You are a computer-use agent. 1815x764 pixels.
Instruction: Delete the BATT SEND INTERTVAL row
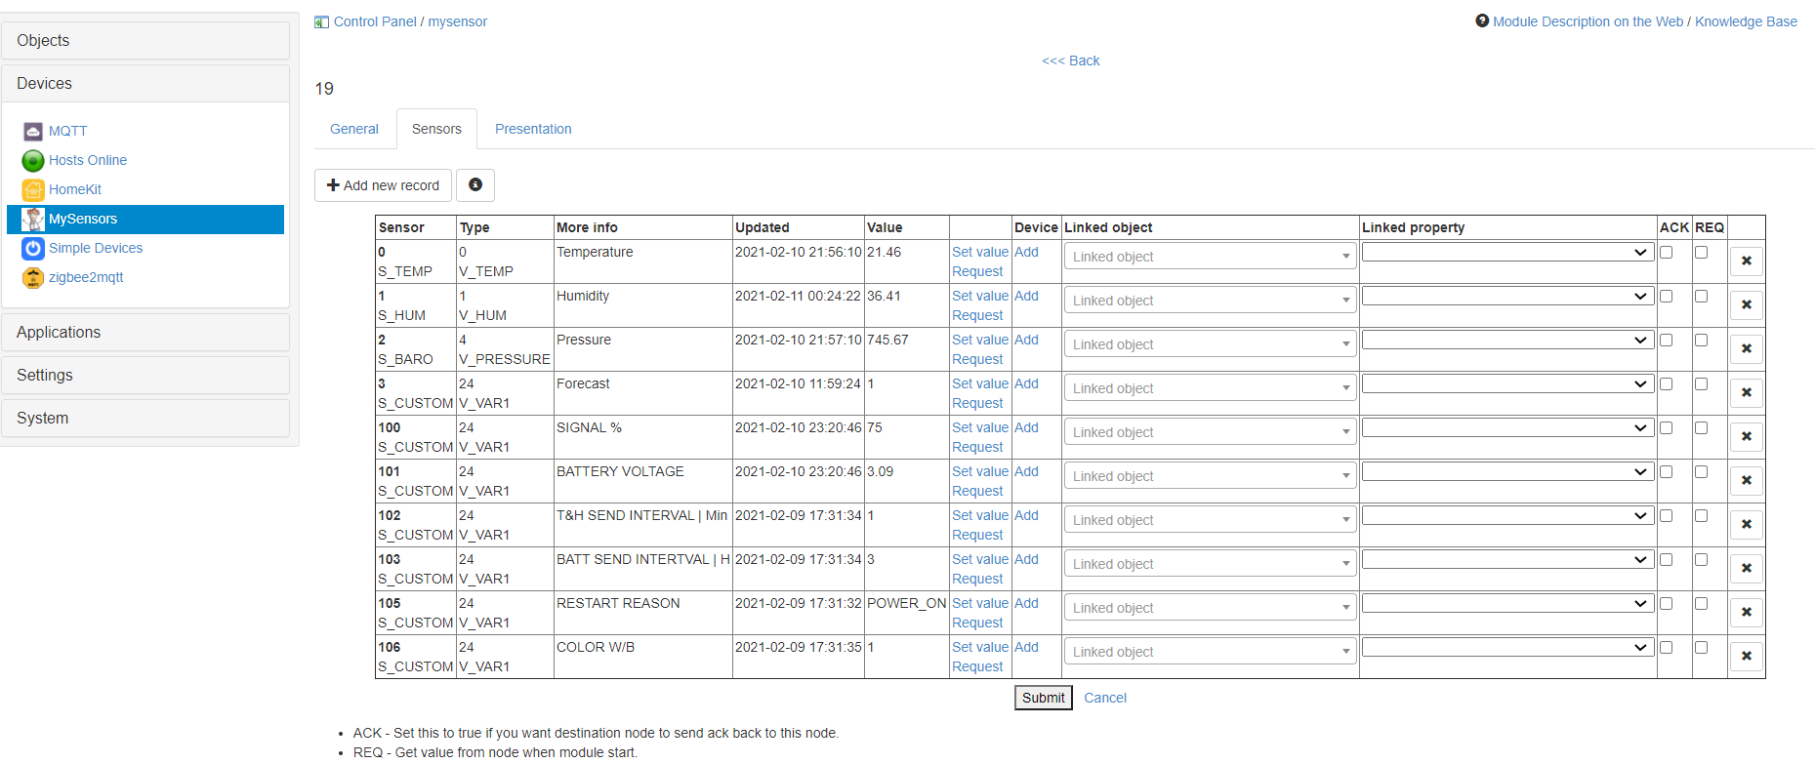click(1747, 569)
